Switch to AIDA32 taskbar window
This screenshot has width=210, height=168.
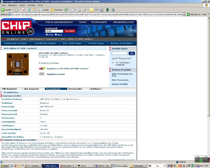point(103,166)
